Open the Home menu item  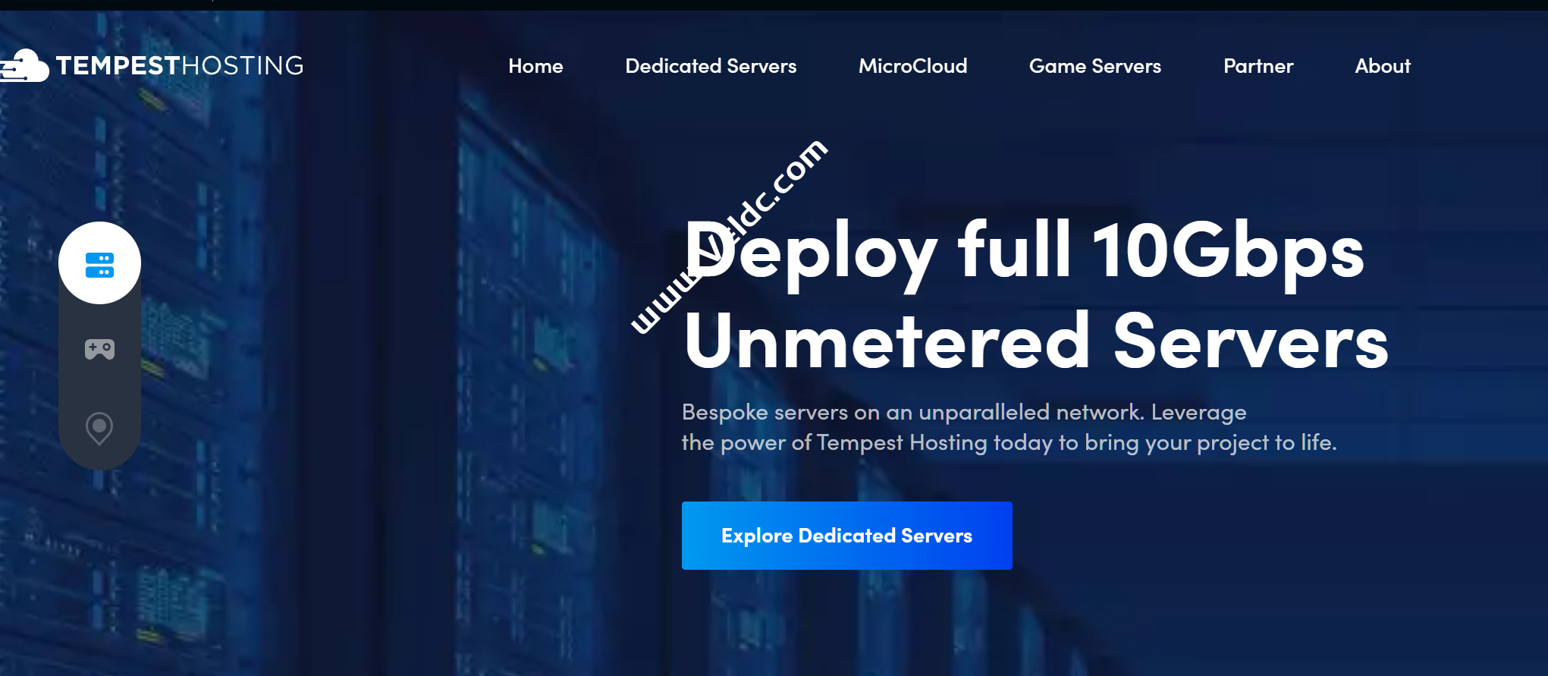coord(535,66)
